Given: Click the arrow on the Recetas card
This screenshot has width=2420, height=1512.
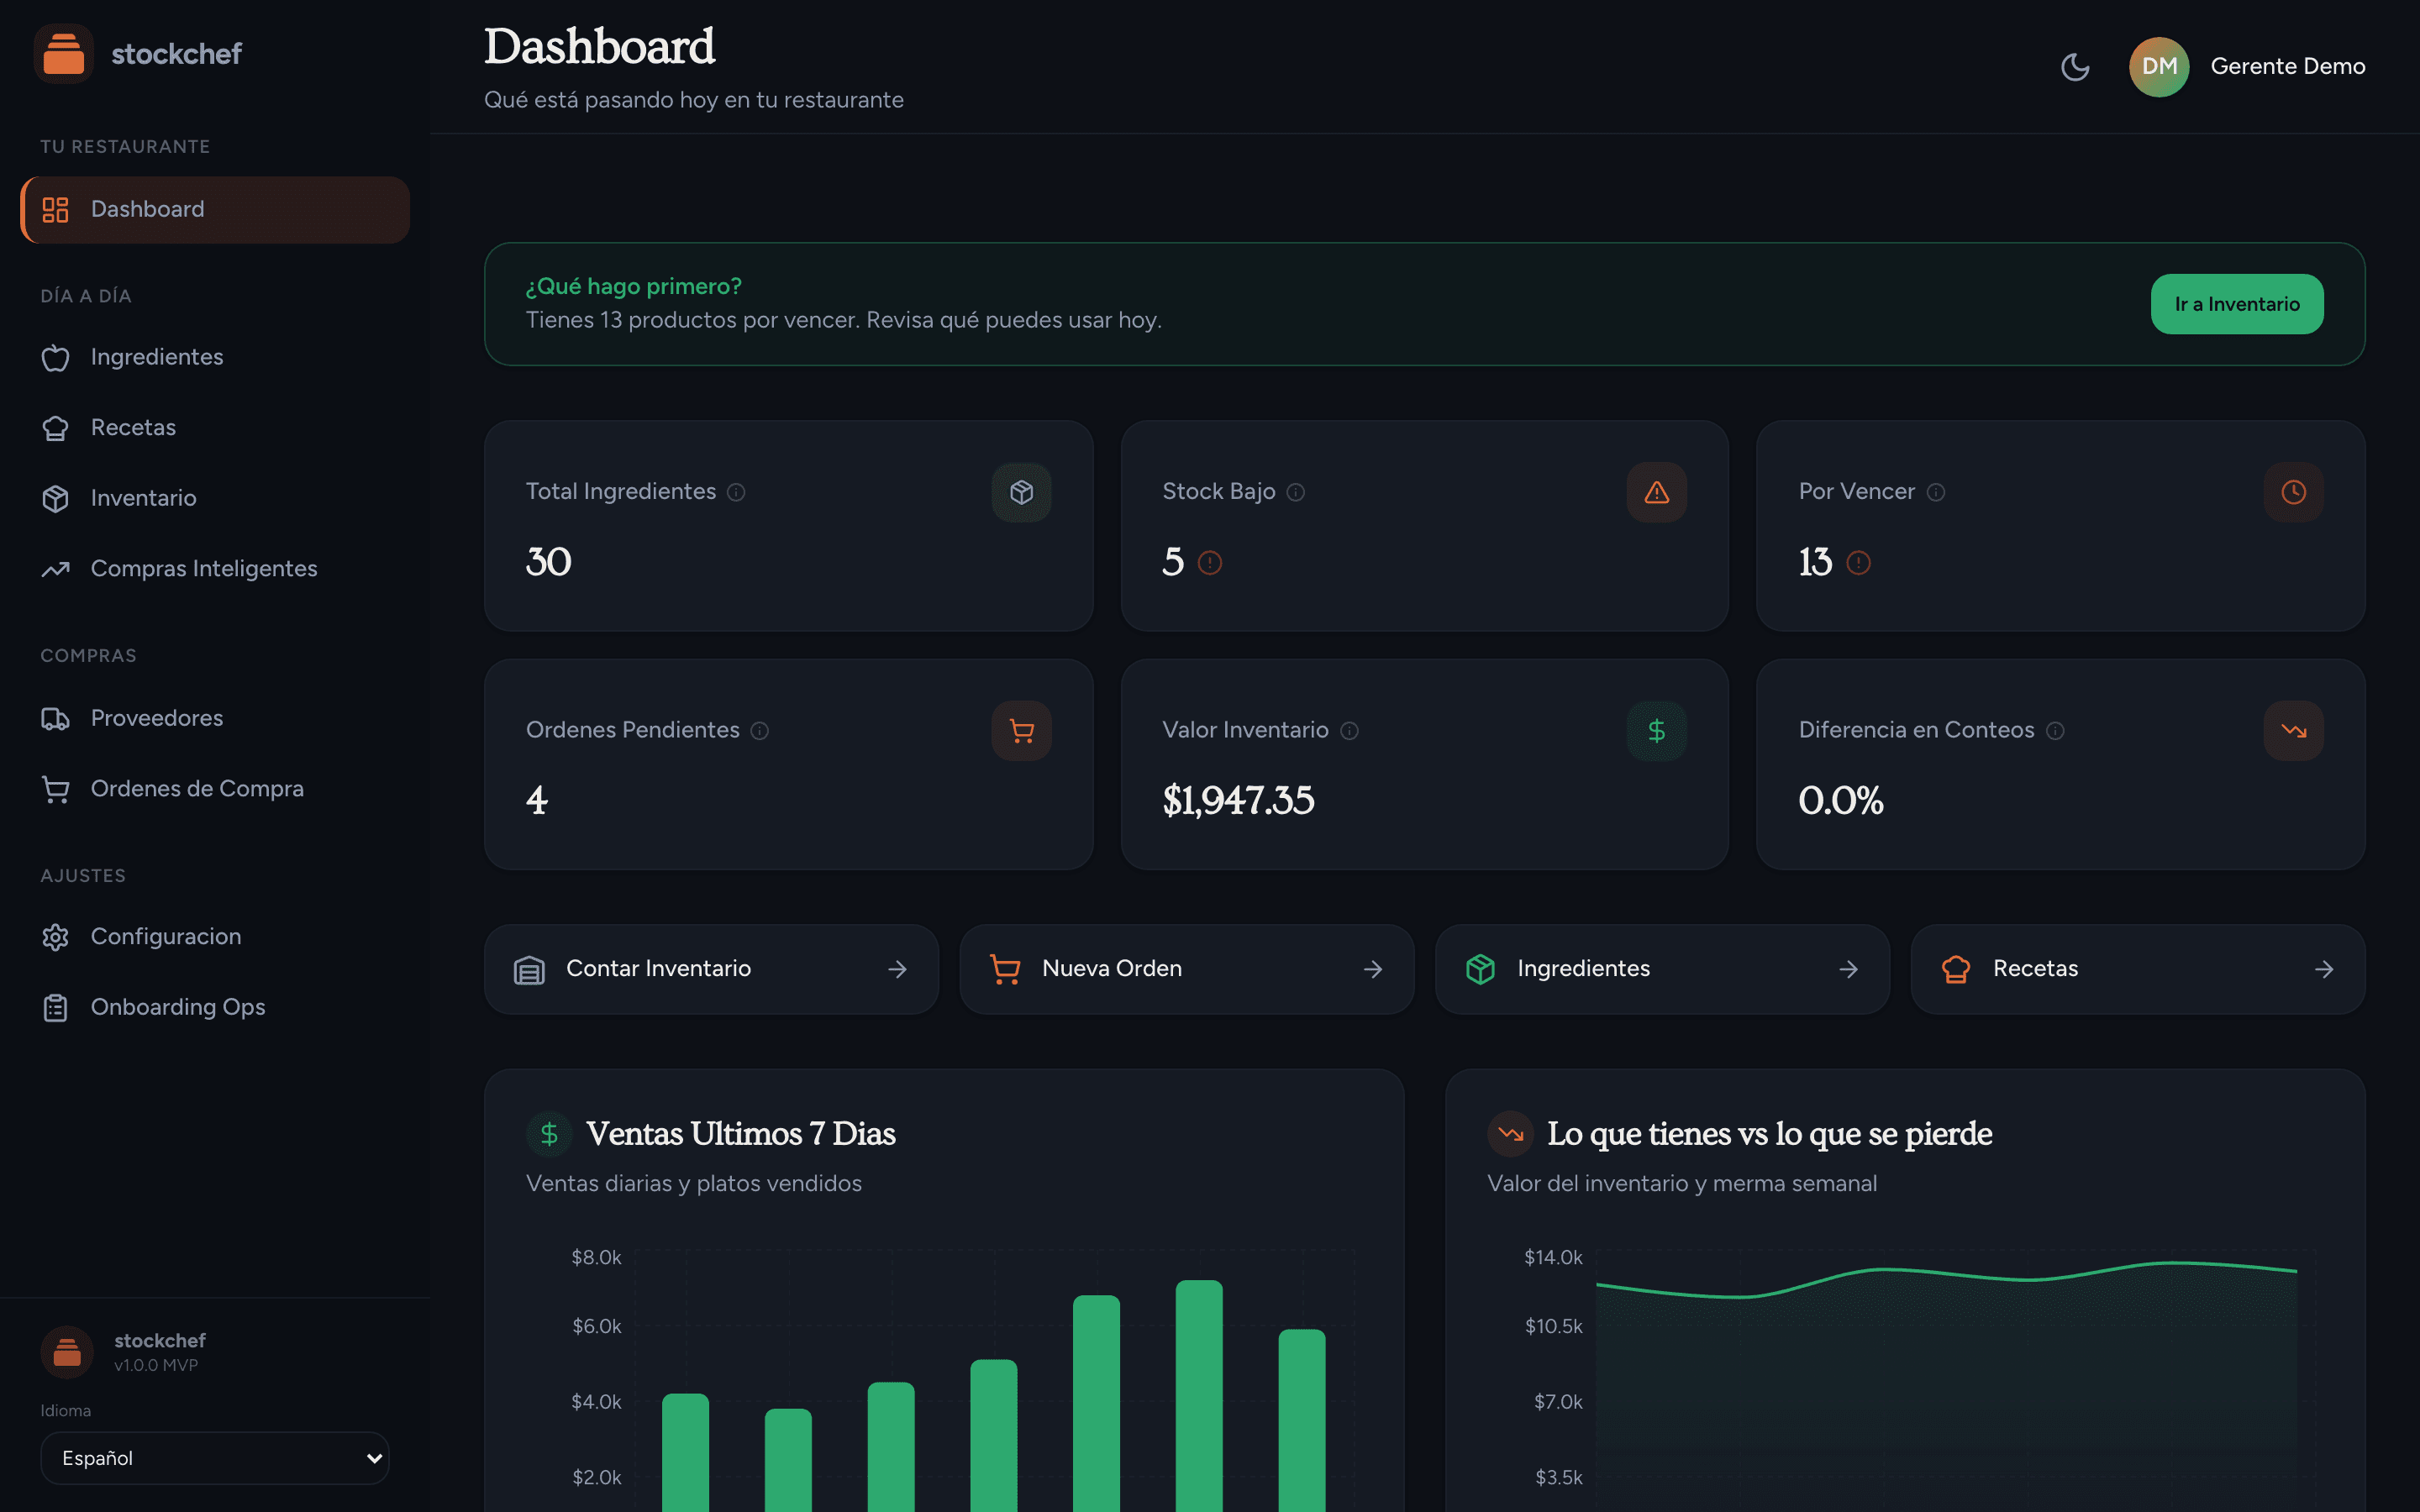Looking at the screenshot, I should tap(2324, 969).
